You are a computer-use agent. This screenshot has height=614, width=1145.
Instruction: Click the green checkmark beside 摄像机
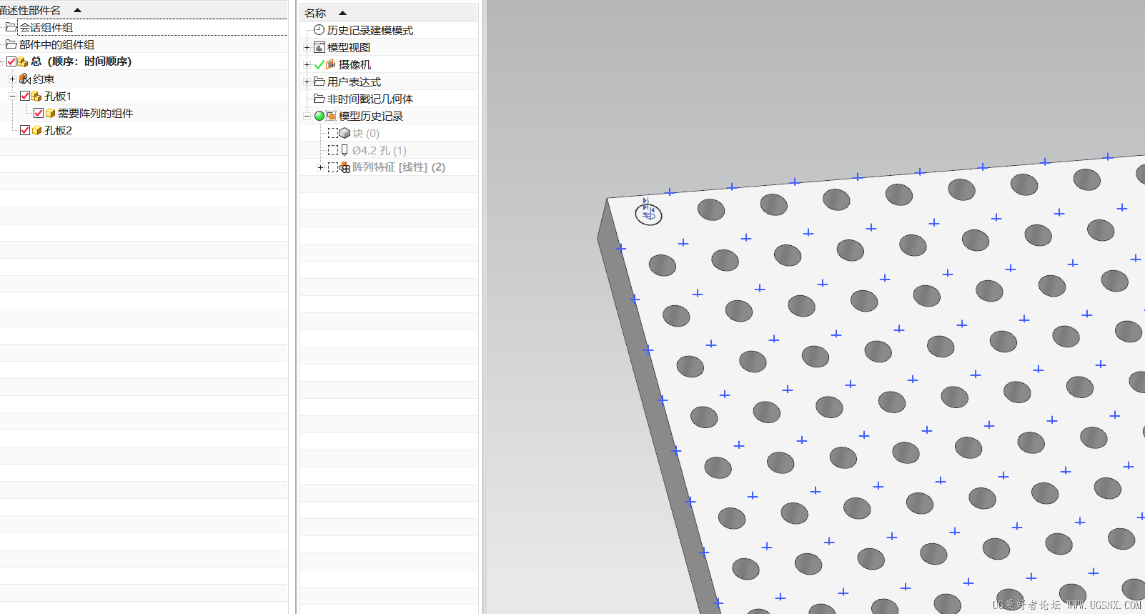click(319, 64)
